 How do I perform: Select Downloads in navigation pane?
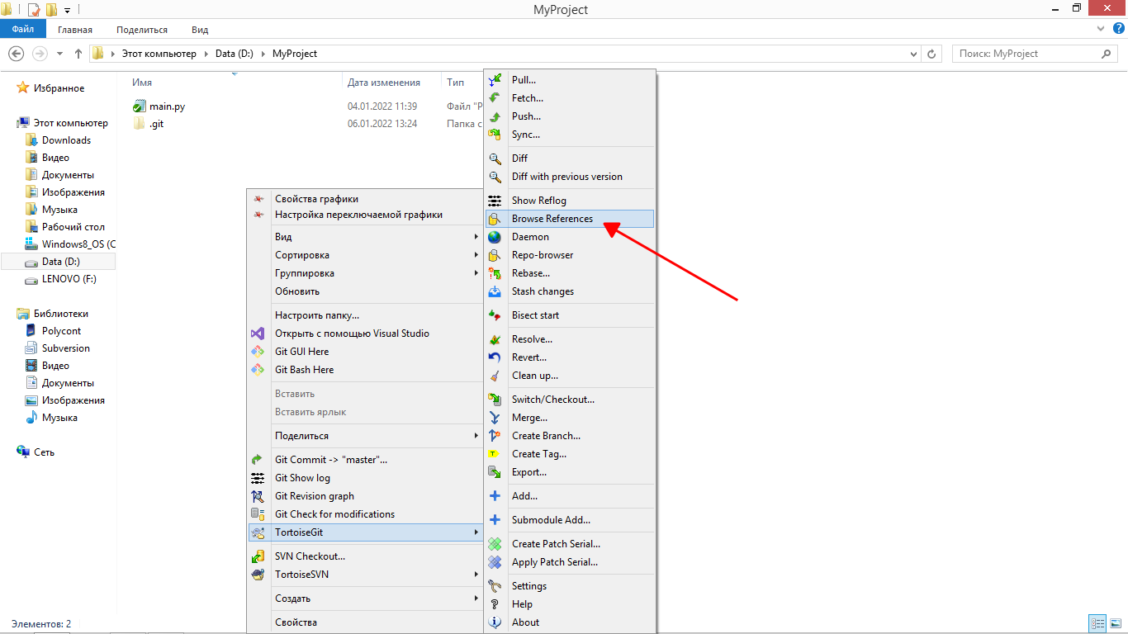pyautogui.click(x=66, y=140)
